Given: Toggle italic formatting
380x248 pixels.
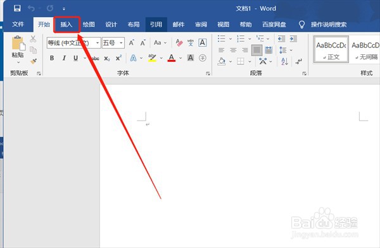Looking at the screenshot, I should click(64, 58).
